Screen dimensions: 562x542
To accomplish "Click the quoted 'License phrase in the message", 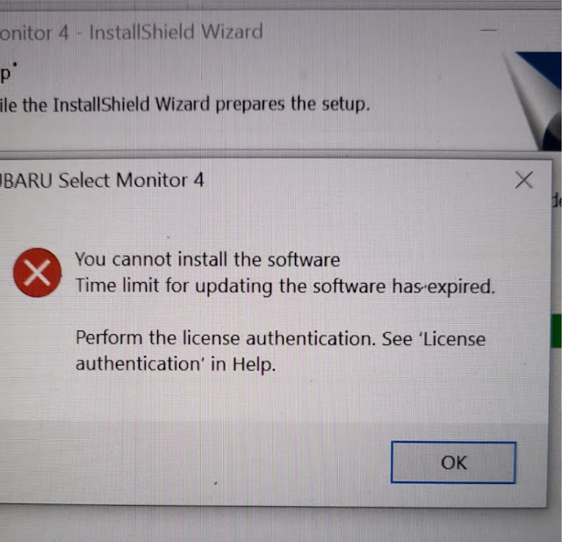I will tap(452, 338).
